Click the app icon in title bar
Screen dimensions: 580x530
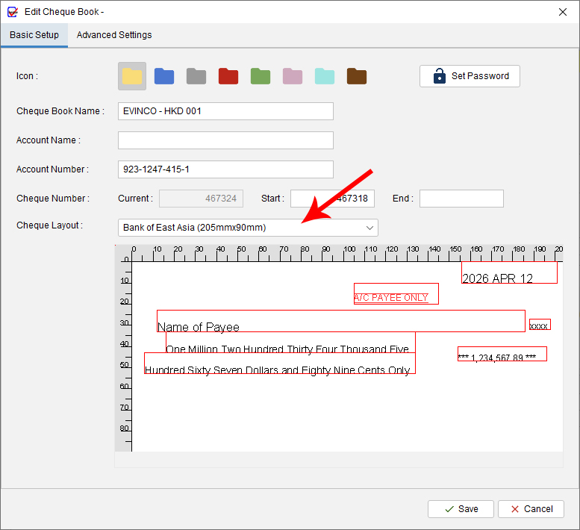pyautogui.click(x=13, y=12)
